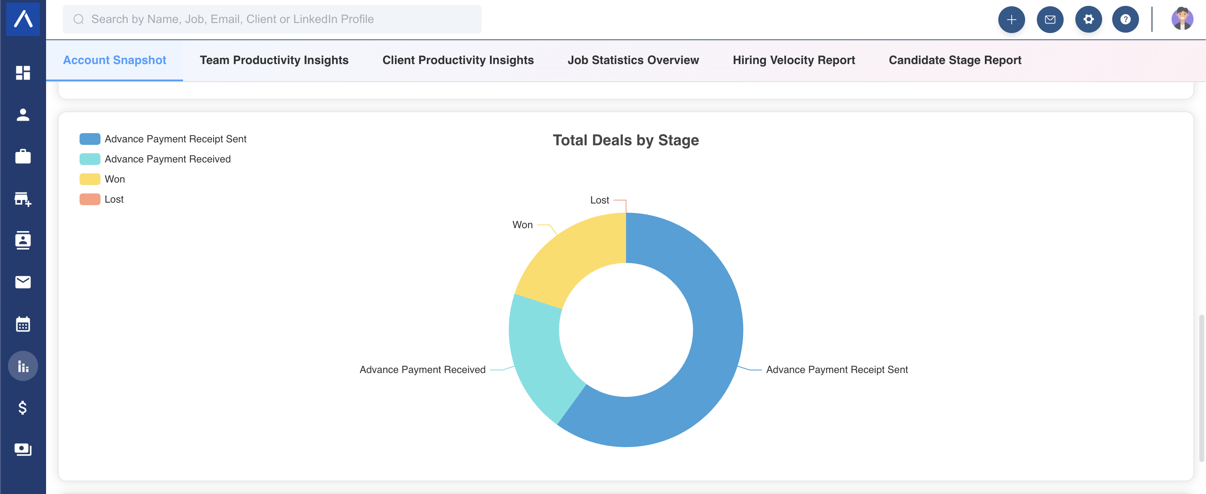Open the Mailbox envelope icon in sidebar
Image resolution: width=1206 pixels, height=494 pixels.
click(23, 282)
